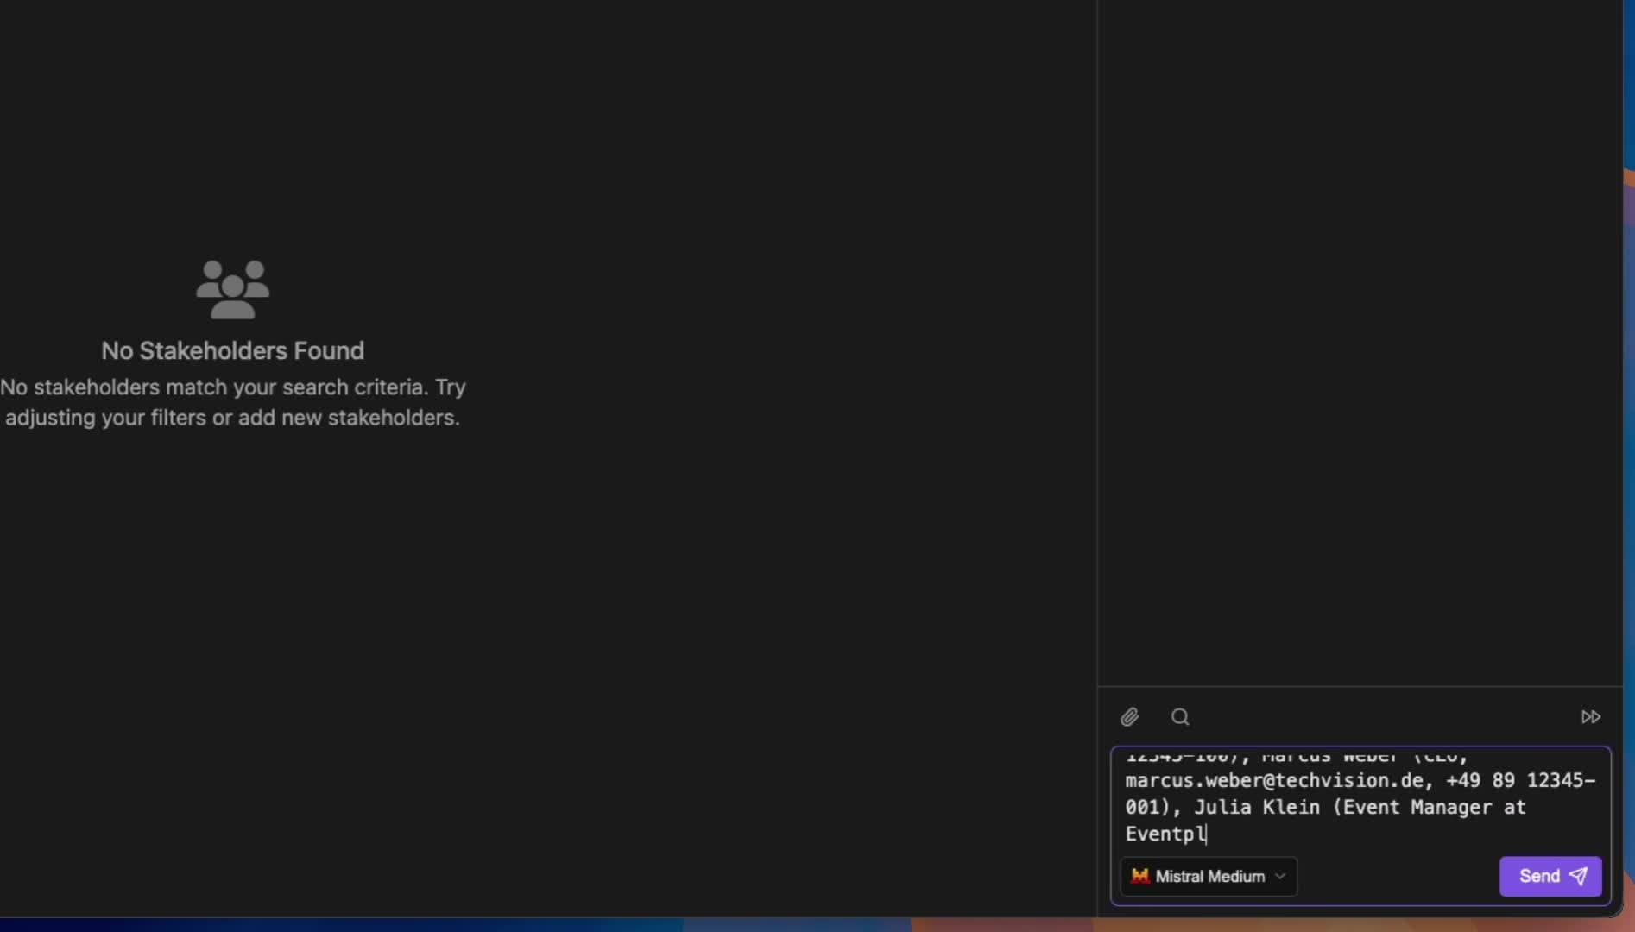Image resolution: width=1635 pixels, height=932 pixels.
Task: Click after the word "Eventpl" in message
Action: (x=1207, y=834)
